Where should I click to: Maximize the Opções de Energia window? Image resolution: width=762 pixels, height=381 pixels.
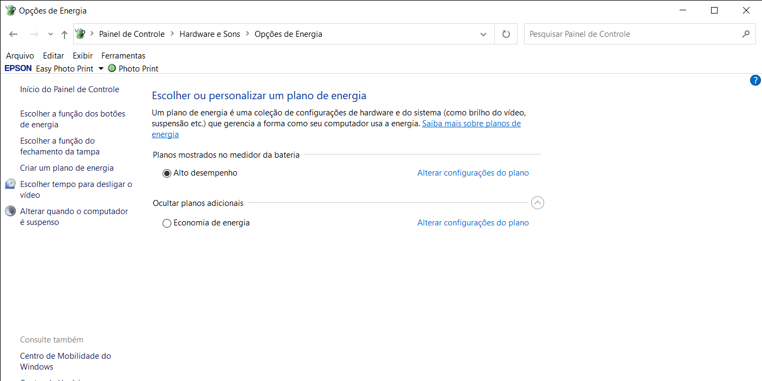pos(714,10)
